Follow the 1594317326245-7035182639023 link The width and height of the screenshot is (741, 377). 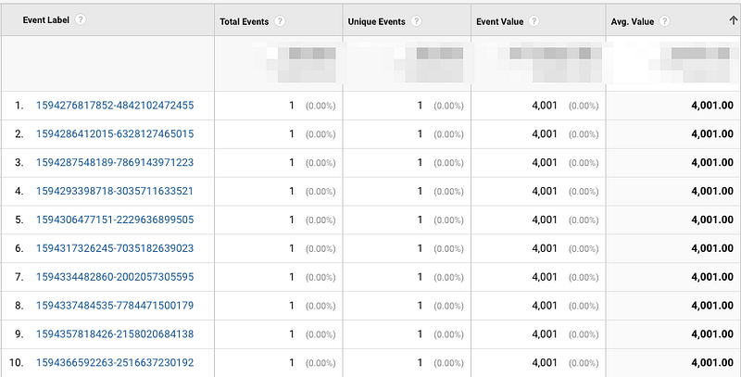point(115,249)
